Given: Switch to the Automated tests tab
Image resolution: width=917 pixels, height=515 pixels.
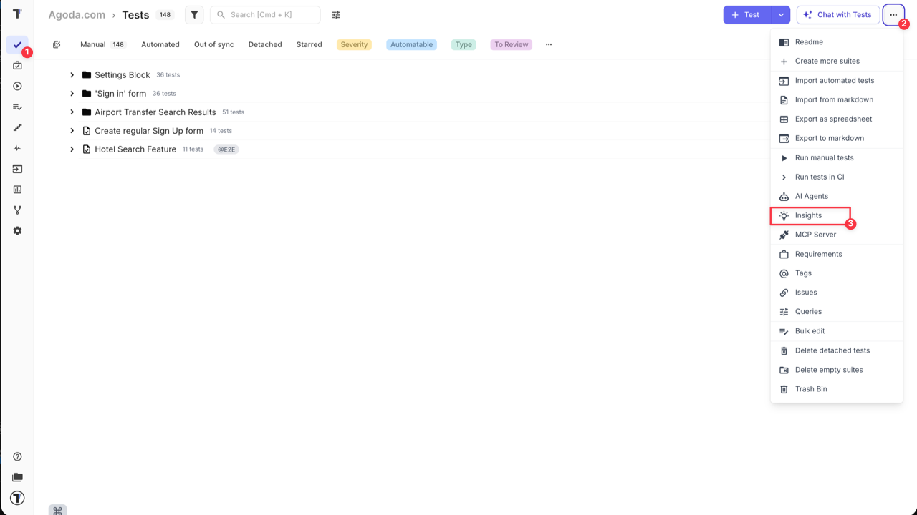Looking at the screenshot, I should click(x=160, y=44).
